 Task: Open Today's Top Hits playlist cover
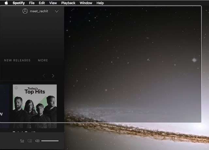click(x=35, y=106)
